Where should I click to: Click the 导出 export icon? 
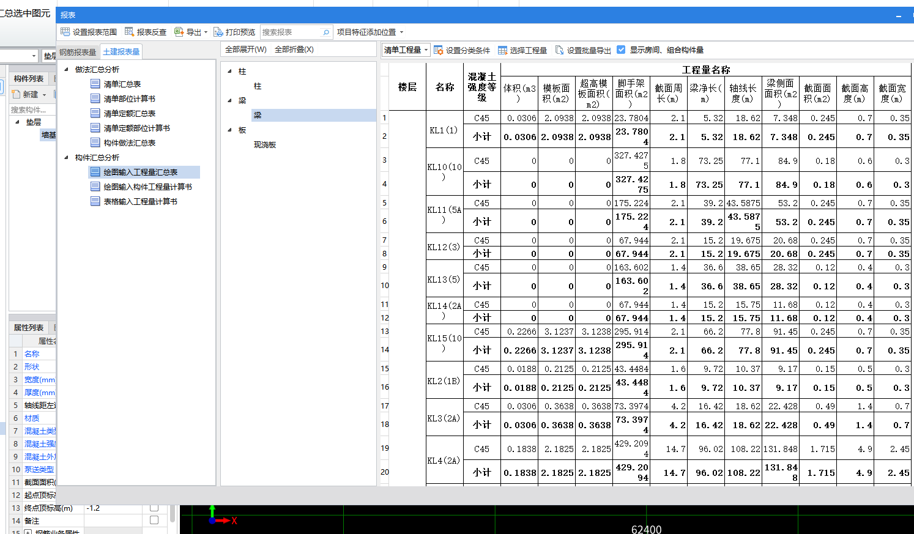point(179,32)
